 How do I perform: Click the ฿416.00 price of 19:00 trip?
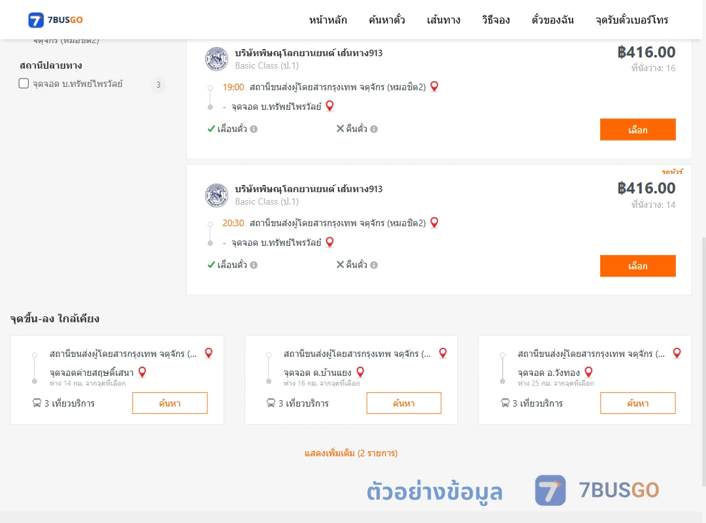tap(646, 52)
